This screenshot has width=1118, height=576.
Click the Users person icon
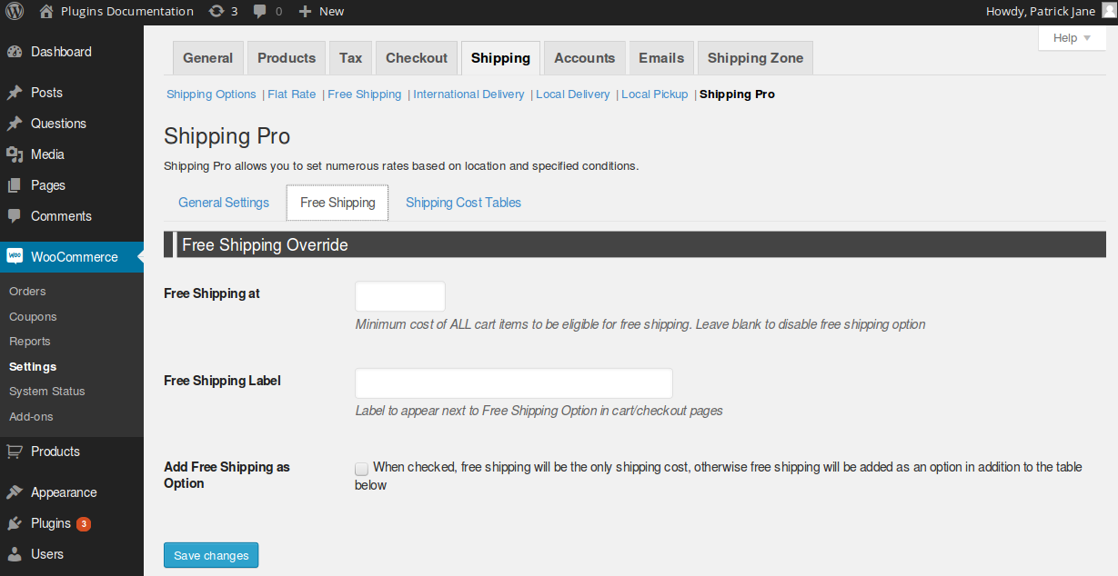coord(15,554)
